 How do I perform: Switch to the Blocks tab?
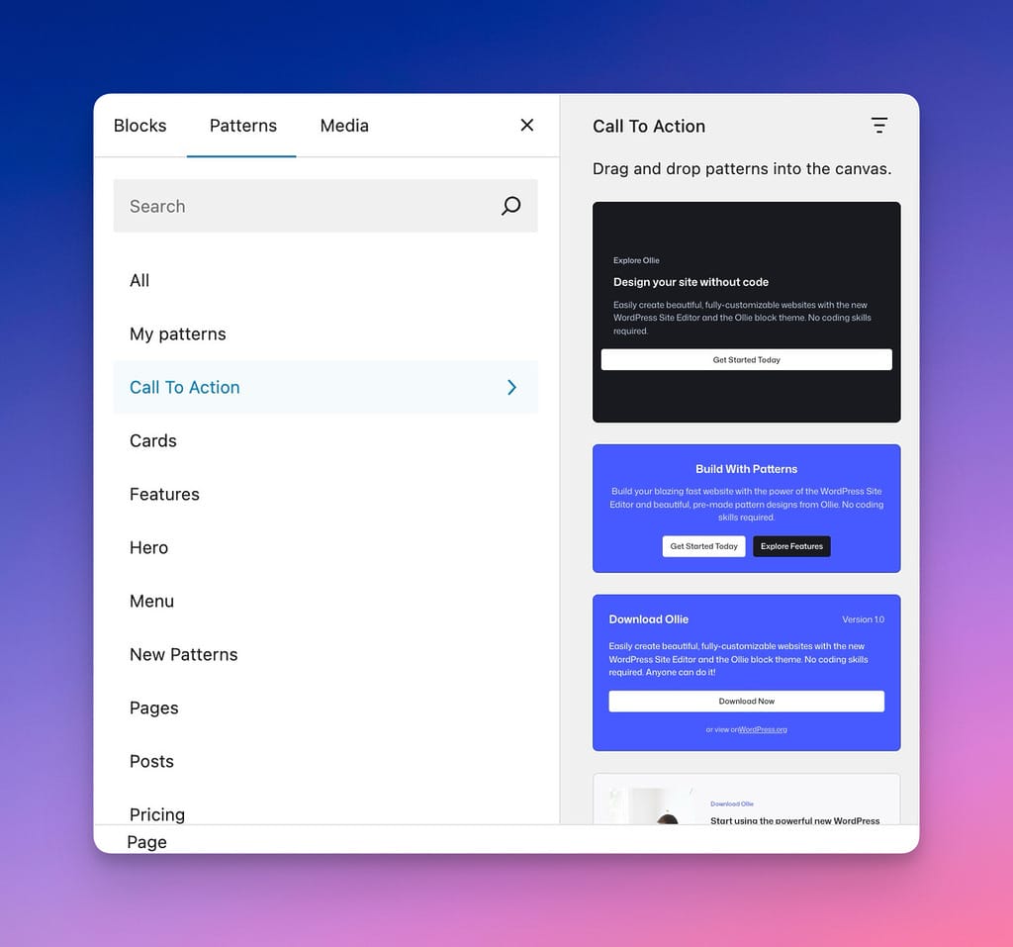139,126
